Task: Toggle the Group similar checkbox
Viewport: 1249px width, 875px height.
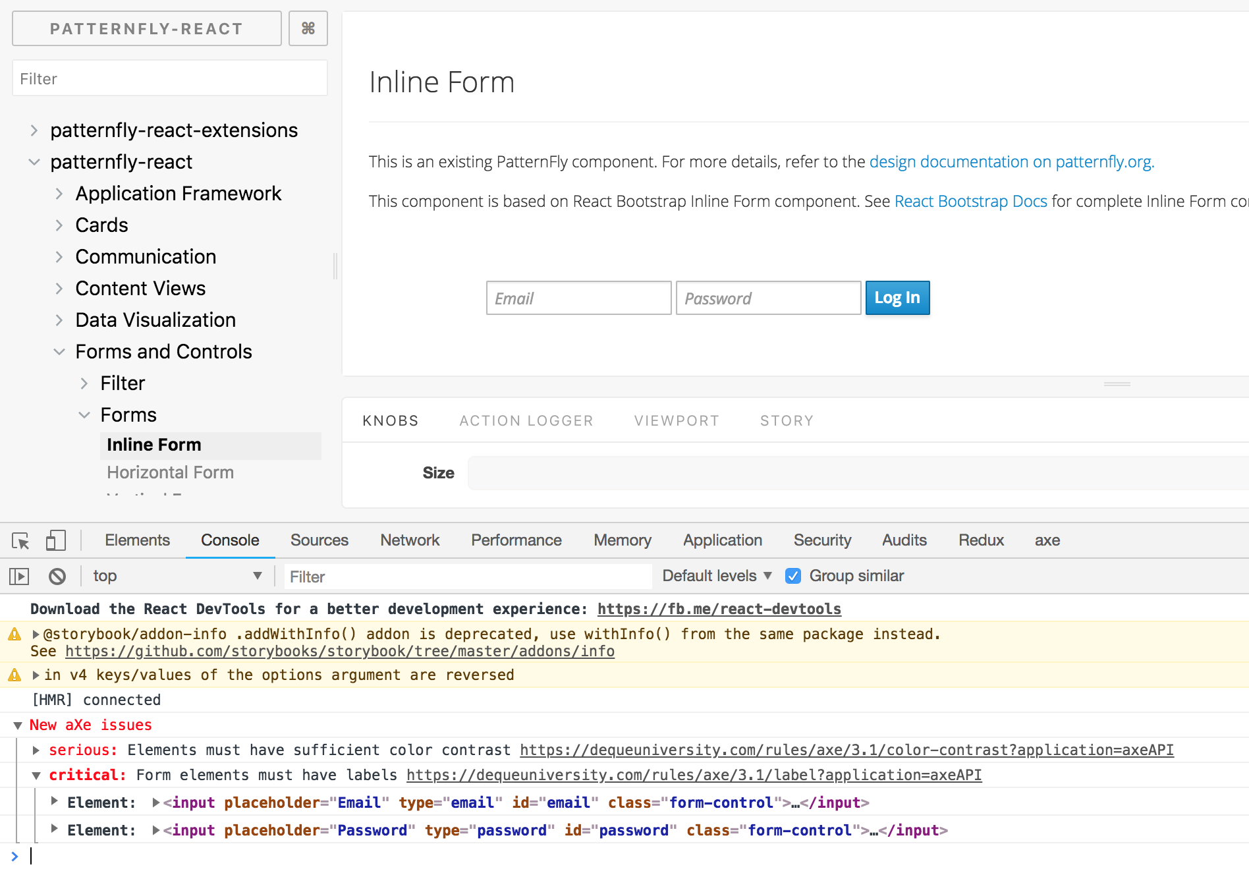Action: point(793,576)
